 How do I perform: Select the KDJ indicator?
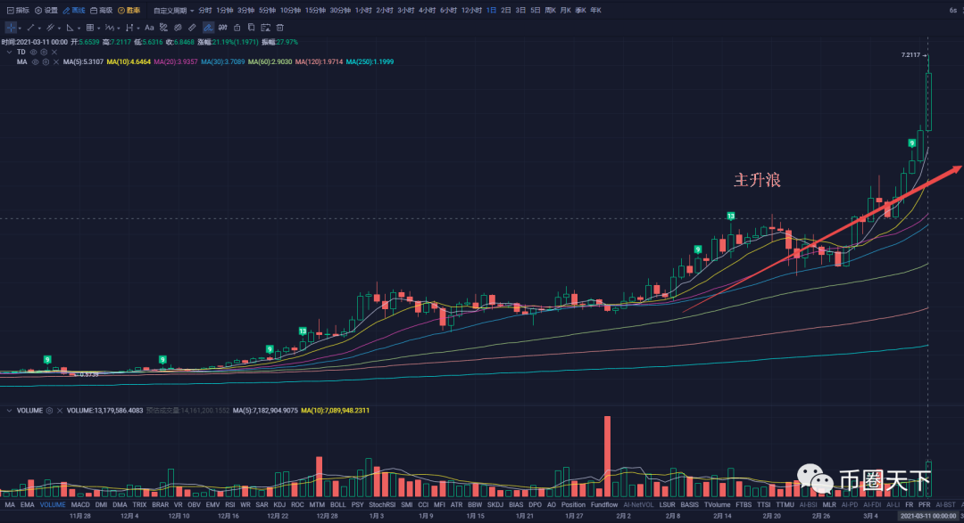click(279, 504)
